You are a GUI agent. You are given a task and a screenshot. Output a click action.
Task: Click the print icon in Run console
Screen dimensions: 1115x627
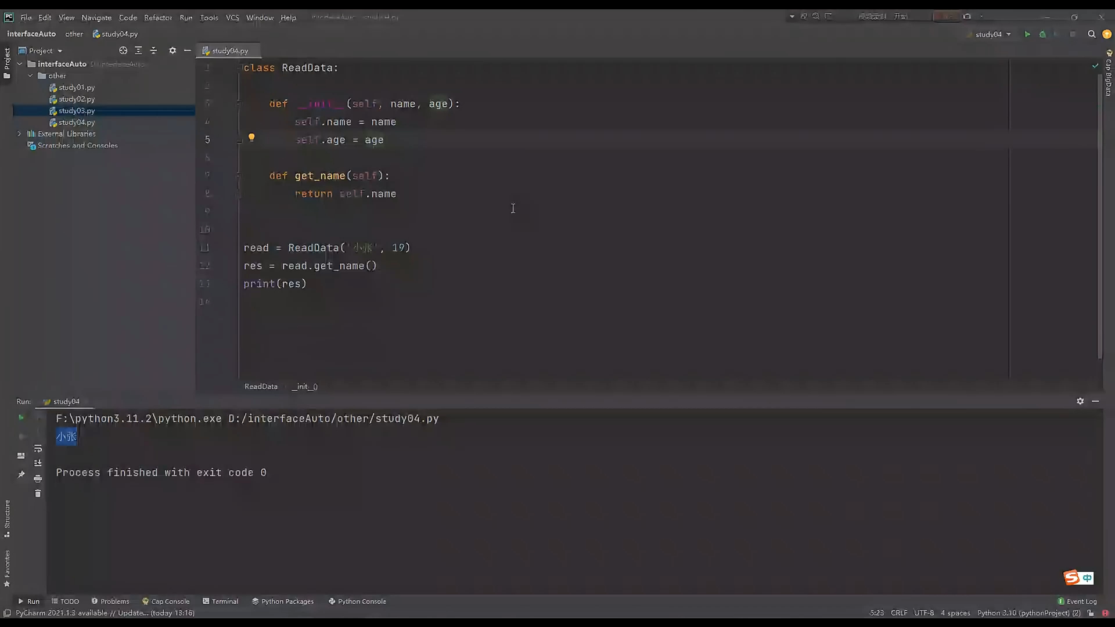tap(38, 478)
